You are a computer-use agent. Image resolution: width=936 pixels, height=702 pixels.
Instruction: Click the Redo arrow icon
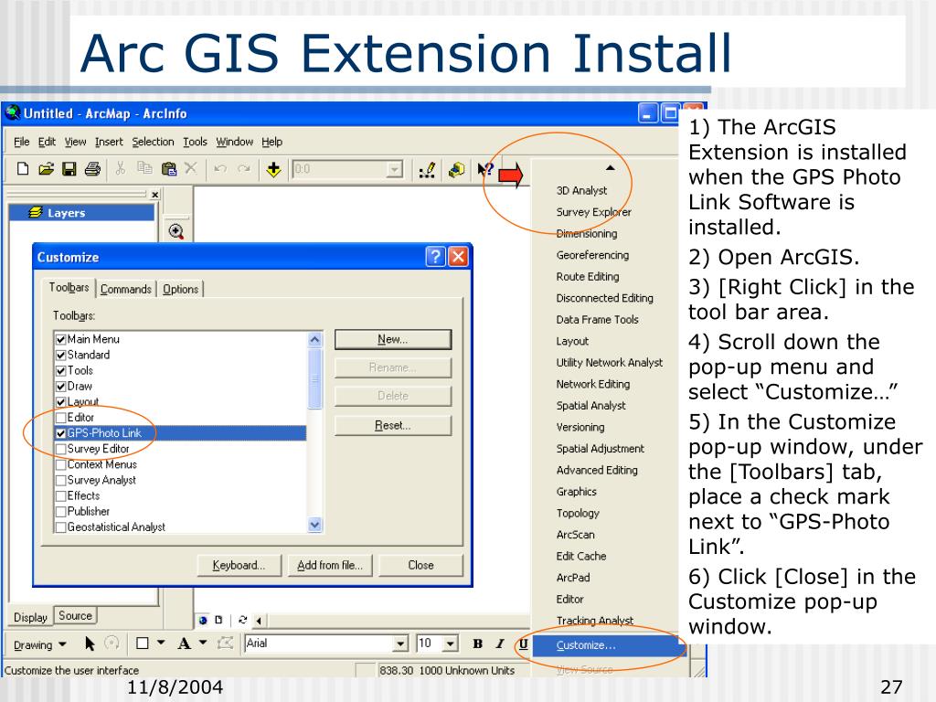243,169
